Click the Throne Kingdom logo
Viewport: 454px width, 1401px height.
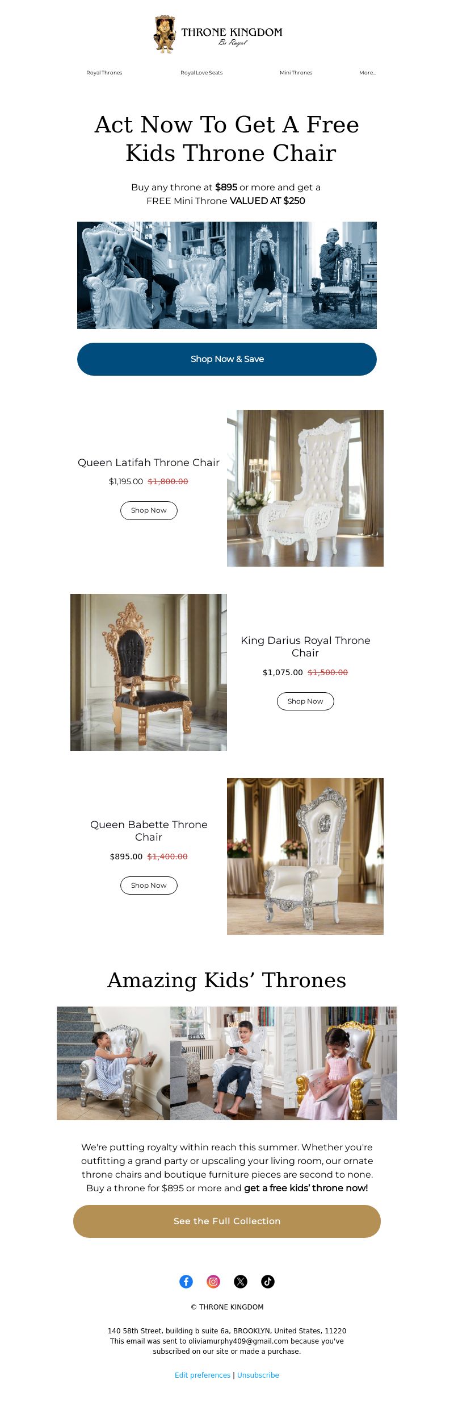click(x=218, y=34)
